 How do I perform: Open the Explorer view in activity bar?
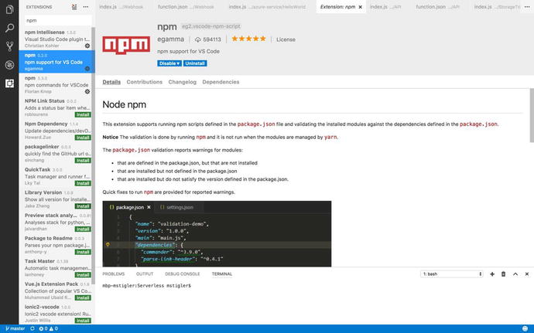[9, 9]
